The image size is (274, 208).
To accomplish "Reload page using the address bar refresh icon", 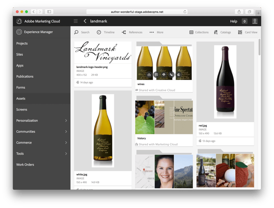I will (x=185, y=12).
